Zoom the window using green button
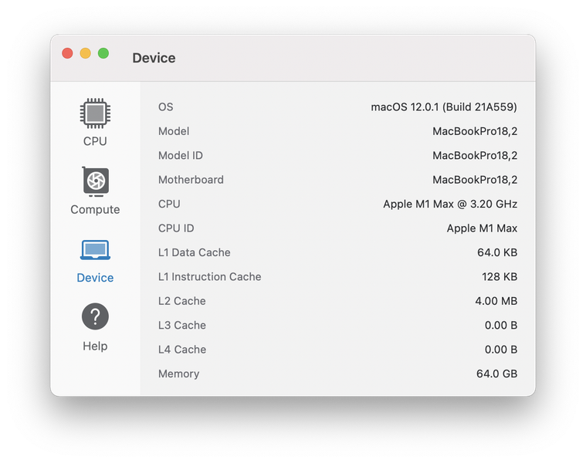 pyautogui.click(x=103, y=53)
